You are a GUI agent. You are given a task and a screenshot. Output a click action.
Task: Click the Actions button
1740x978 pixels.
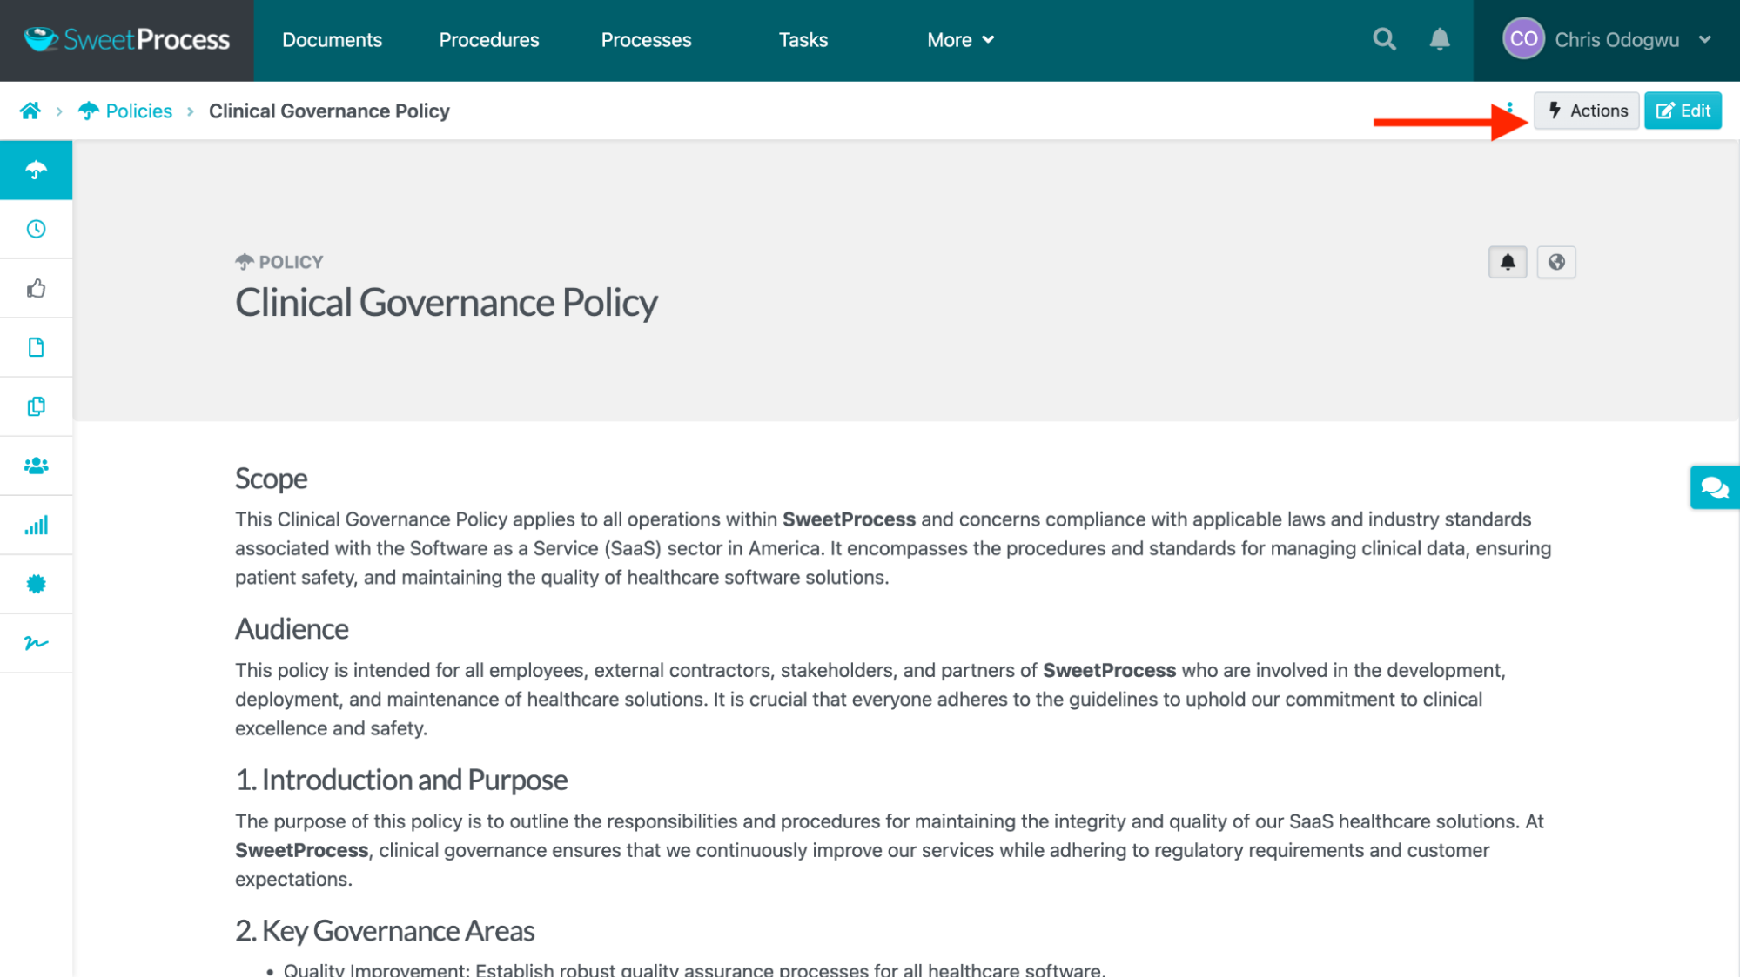(x=1586, y=111)
